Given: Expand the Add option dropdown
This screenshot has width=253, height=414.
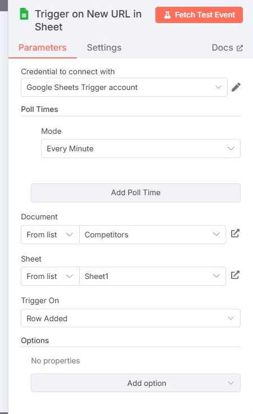Looking at the screenshot, I should click(x=136, y=383).
